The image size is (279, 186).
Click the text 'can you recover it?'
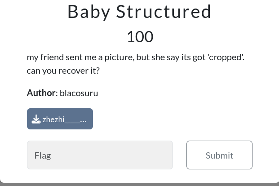point(63,71)
